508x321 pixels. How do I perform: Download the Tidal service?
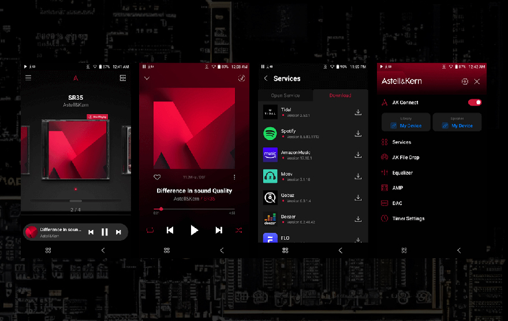[x=358, y=112]
